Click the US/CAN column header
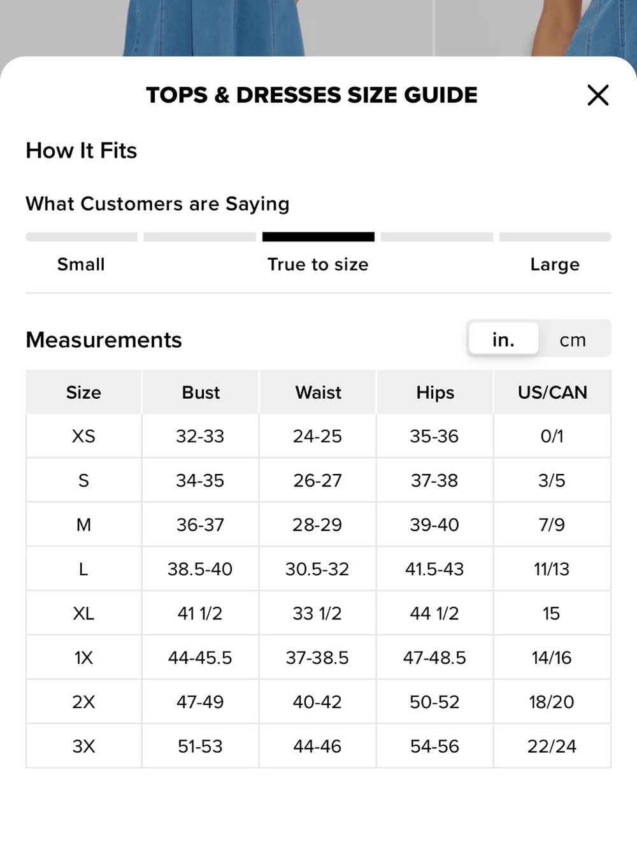The image size is (637, 849). [x=552, y=392]
